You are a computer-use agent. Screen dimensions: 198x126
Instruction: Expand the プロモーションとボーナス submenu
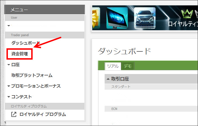click(9, 86)
